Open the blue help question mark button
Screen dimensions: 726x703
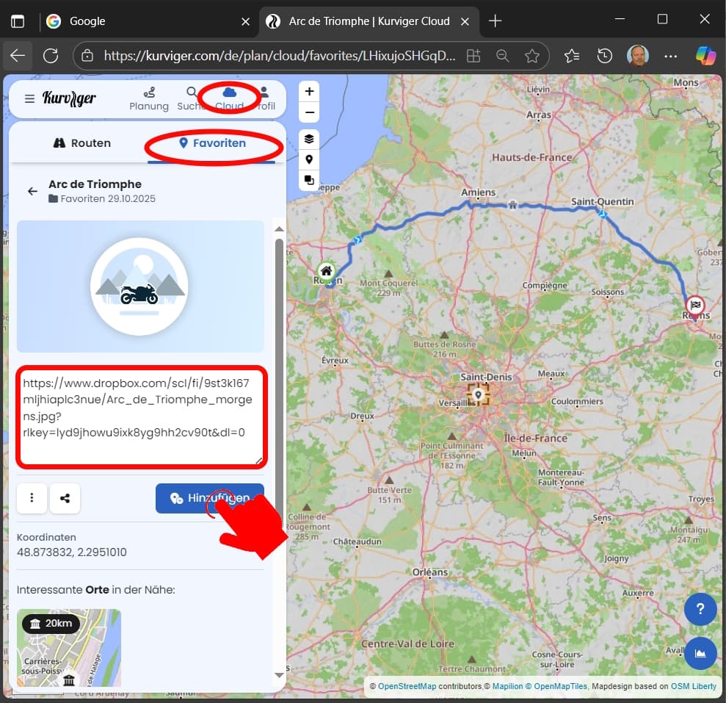[700, 609]
